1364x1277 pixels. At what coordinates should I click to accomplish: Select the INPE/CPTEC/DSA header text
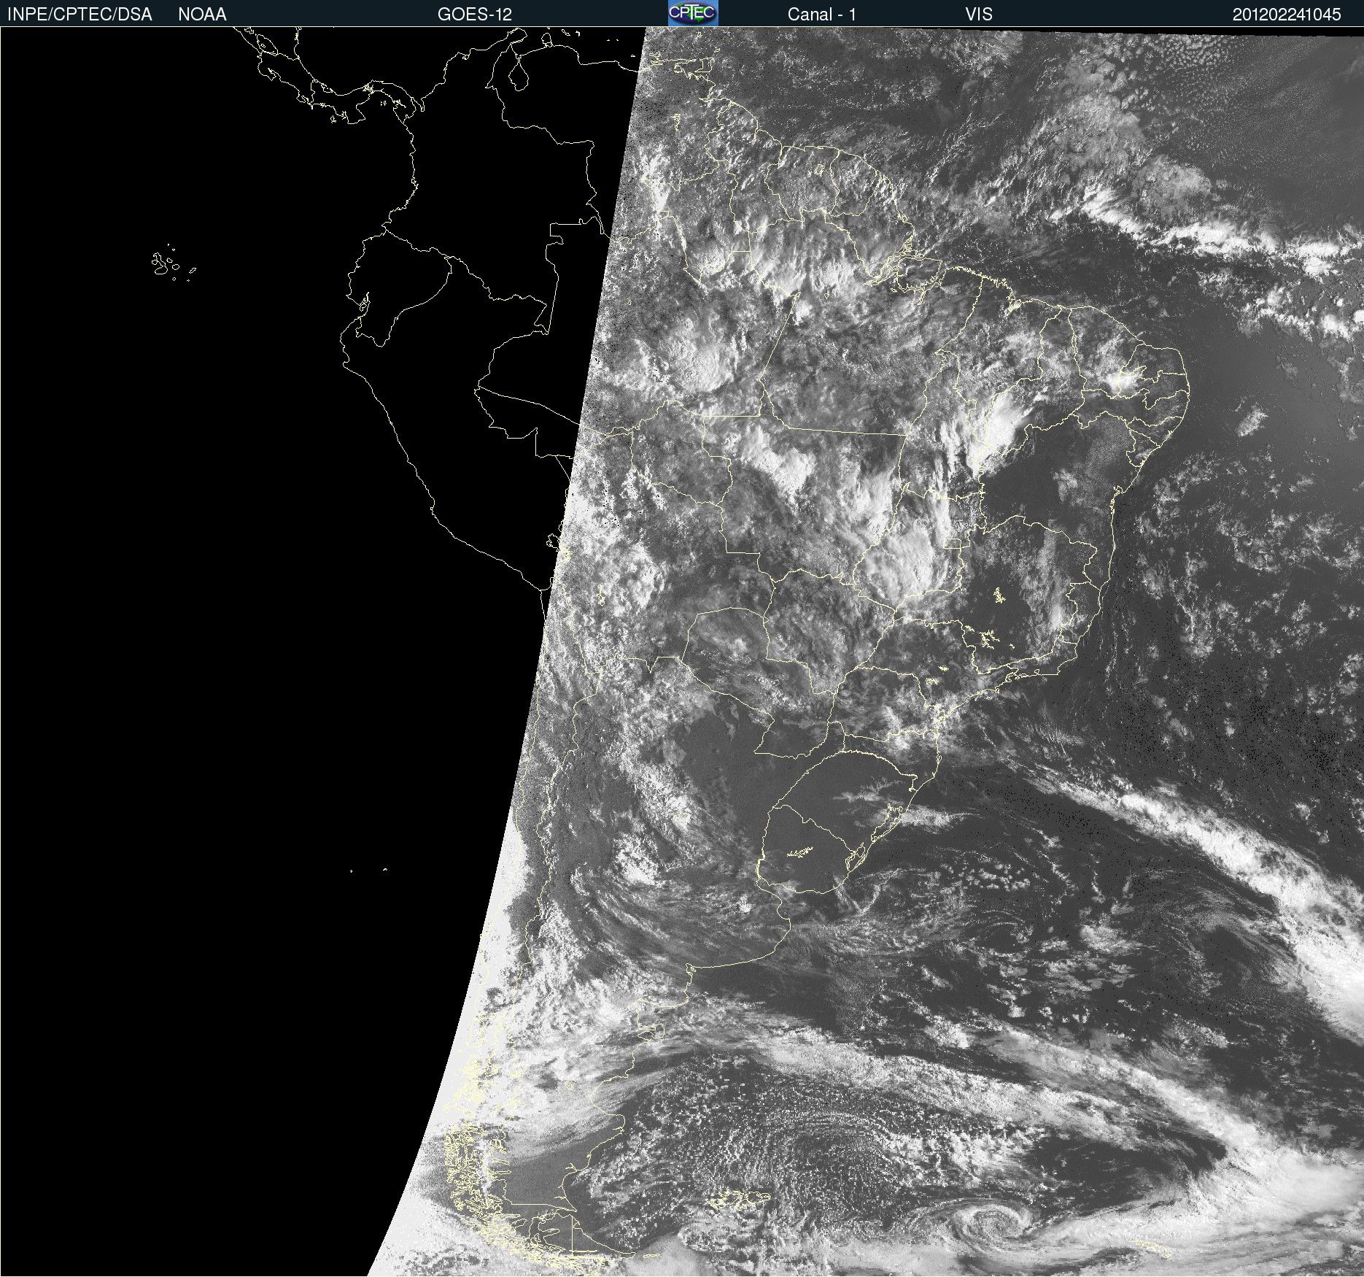coord(80,15)
